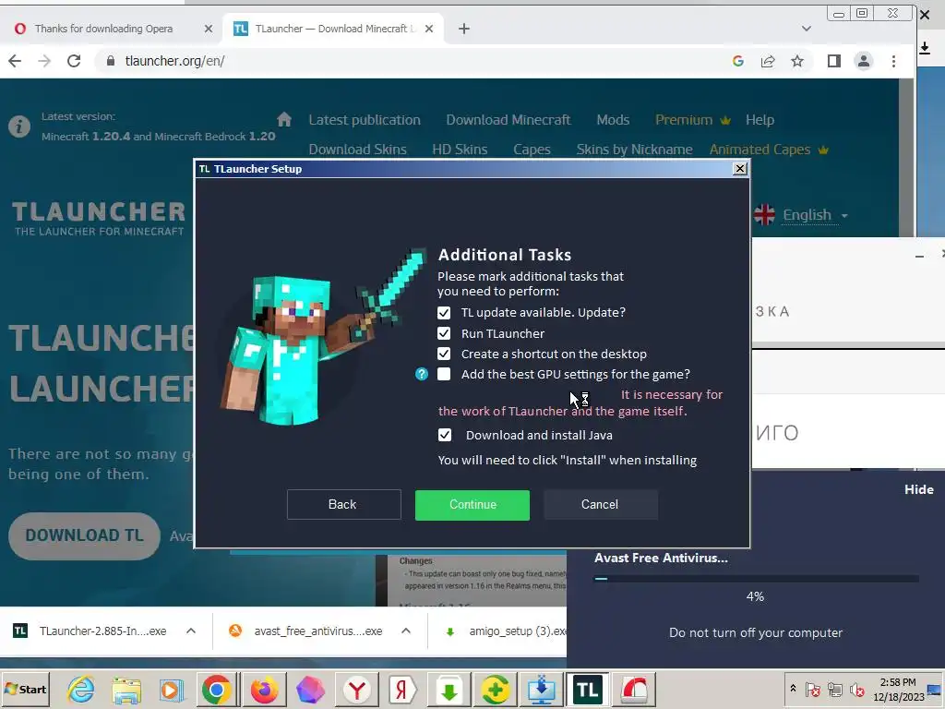Open the Chrome three-dot menu
The width and height of the screenshot is (945, 709).
[x=893, y=61]
